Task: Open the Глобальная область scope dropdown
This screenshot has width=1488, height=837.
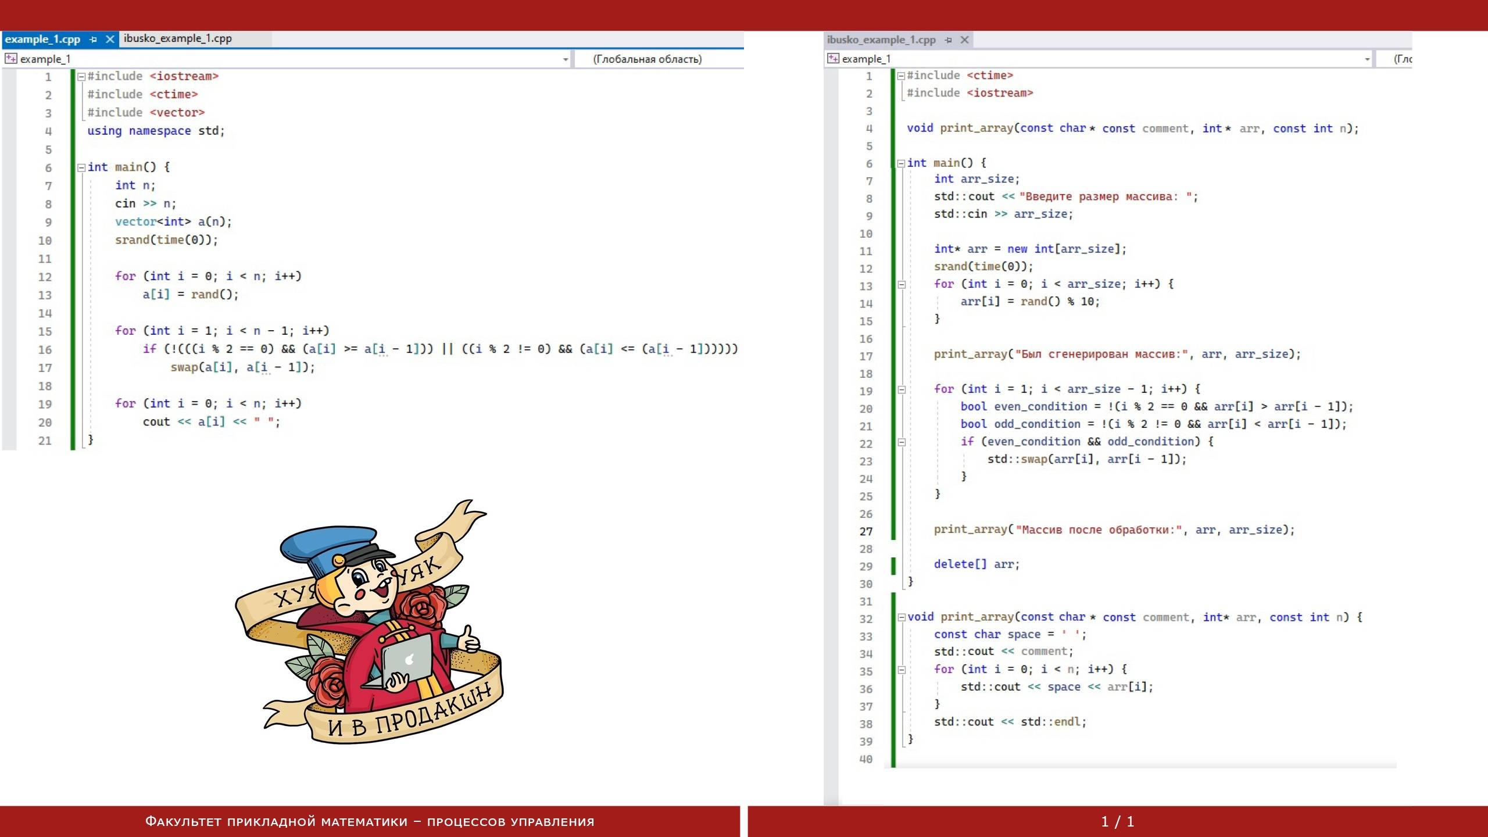Action: tap(647, 59)
